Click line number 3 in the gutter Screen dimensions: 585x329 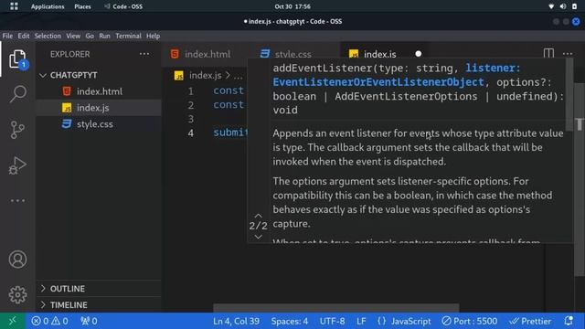click(x=191, y=119)
